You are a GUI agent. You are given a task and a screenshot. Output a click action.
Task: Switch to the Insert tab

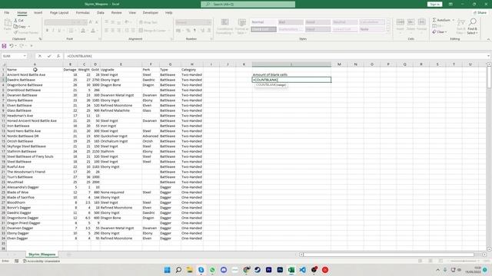[x=38, y=12]
